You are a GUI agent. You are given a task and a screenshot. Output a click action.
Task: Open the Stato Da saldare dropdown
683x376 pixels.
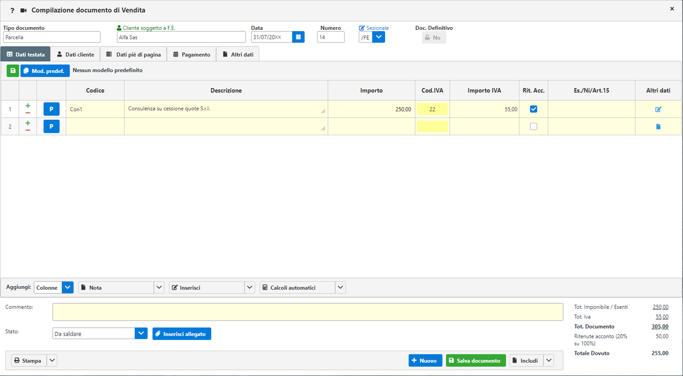(x=141, y=334)
